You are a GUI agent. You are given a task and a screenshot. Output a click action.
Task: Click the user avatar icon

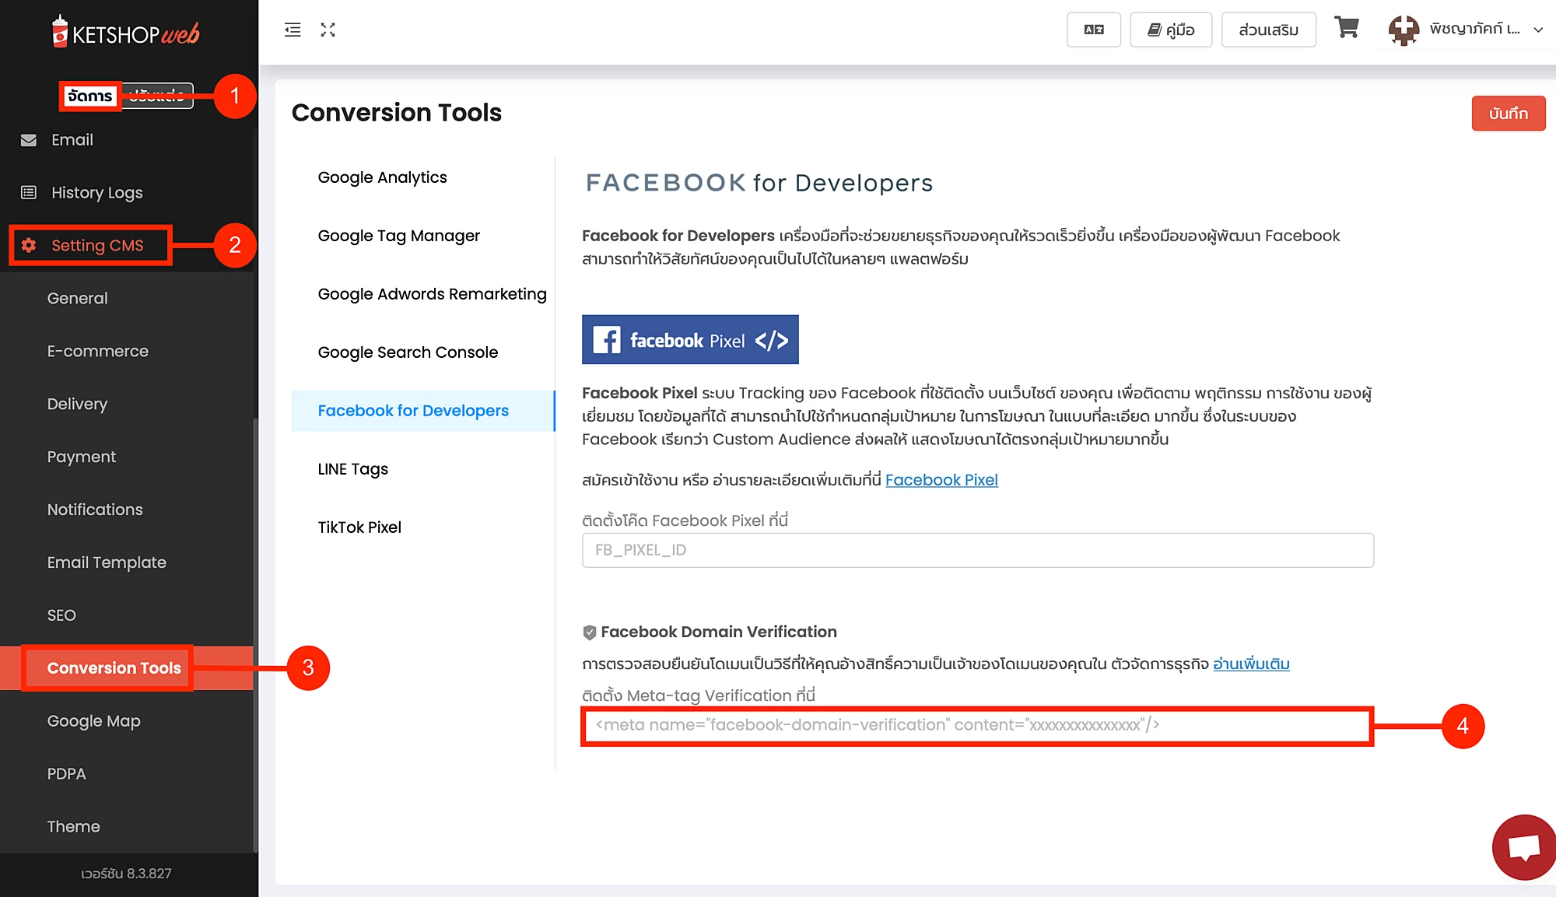1404,30
